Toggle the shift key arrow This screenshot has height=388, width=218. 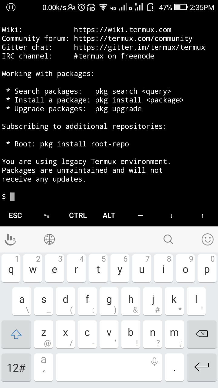[16, 334]
